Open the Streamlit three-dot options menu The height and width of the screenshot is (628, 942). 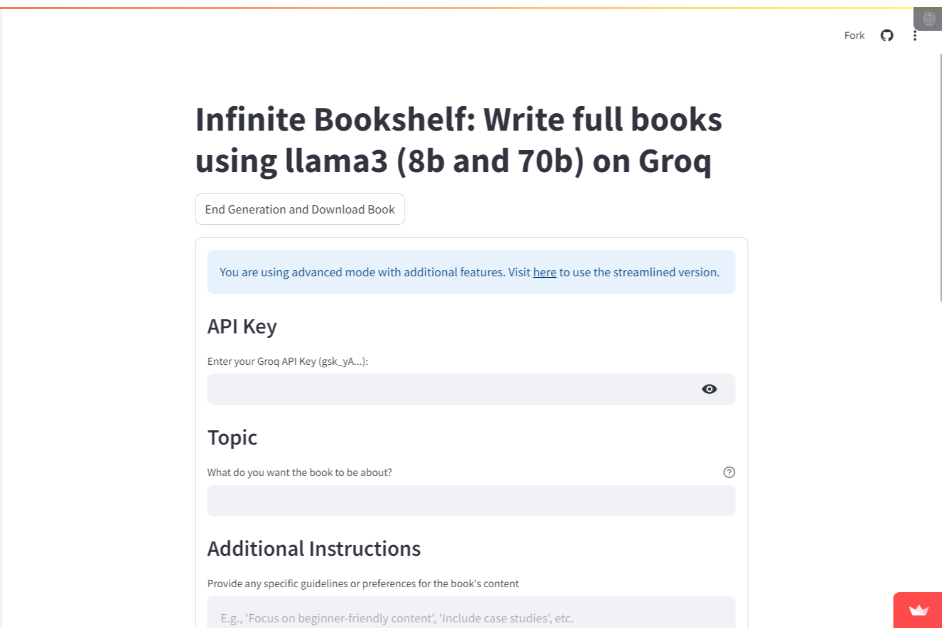tap(915, 35)
